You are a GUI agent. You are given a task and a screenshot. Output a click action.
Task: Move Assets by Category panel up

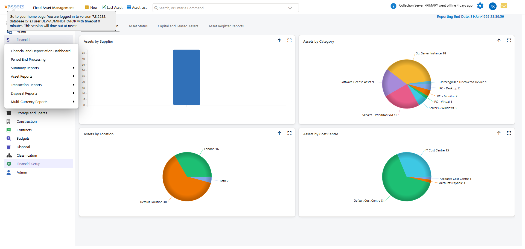tap(499, 41)
